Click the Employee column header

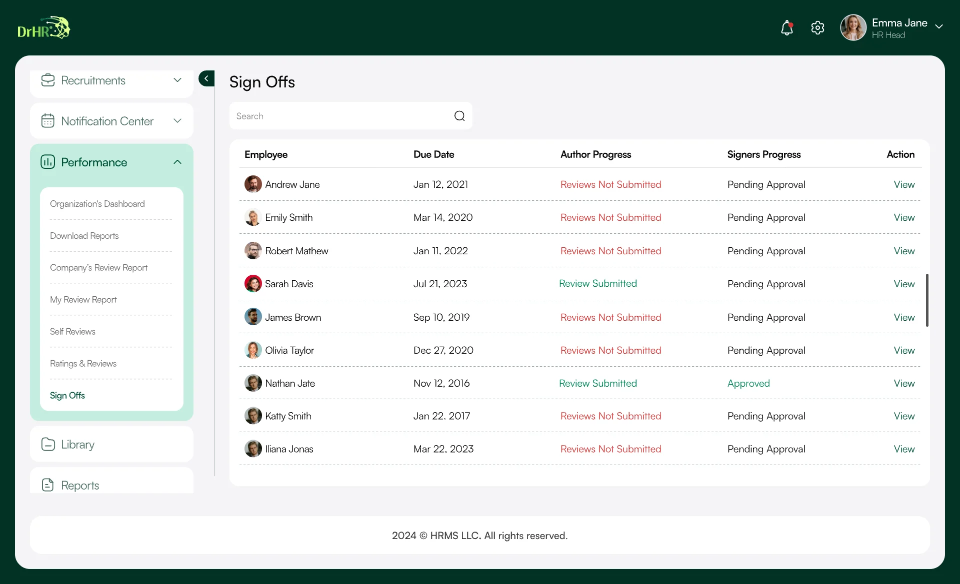coord(266,154)
